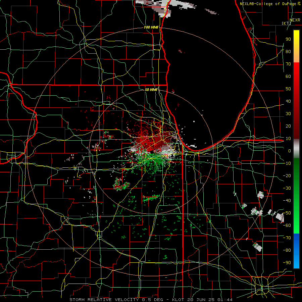The image size is (302, 302).
Task: Click the [KT] units label
Action: [x=287, y=23]
